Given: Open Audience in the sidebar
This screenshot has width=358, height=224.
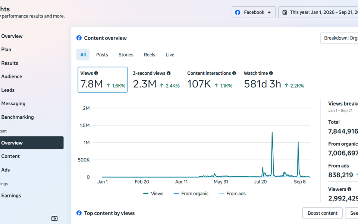Looking at the screenshot, I should (x=12, y=77).
